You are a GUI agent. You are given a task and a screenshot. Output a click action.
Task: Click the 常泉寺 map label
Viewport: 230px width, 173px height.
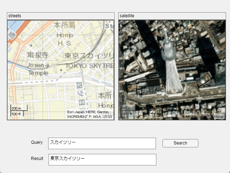pyautogui.click(x=38, y=55)
